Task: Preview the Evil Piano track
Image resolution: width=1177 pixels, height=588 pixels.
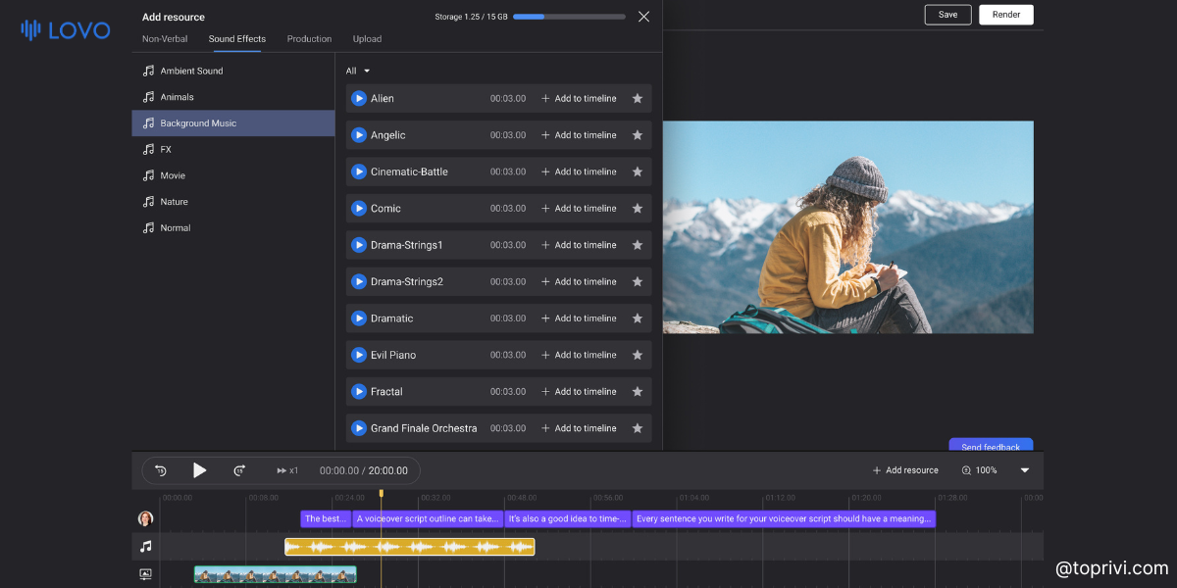Action: pos(359,355)
